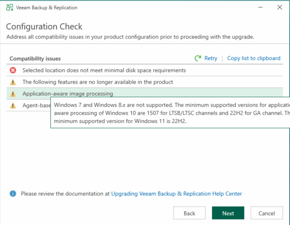Select the Application-aware image processing text
Screen dimensions: 290x225
coord(68,94)
